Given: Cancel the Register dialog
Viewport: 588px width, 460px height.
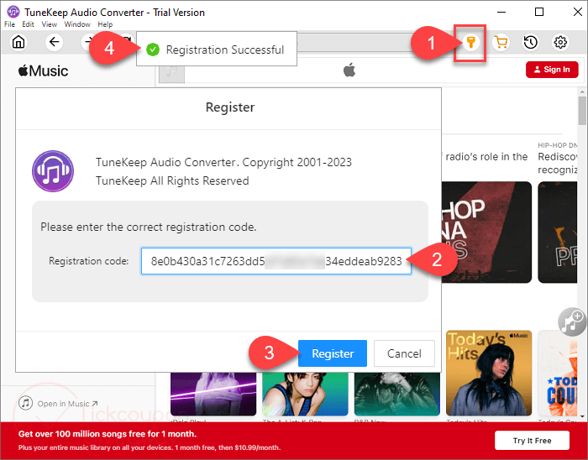Looking at the screenshot, I should pos(404,353).
